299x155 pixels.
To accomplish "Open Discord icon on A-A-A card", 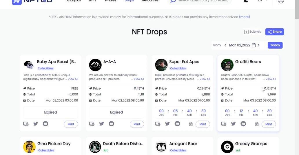I will point(111,124).
